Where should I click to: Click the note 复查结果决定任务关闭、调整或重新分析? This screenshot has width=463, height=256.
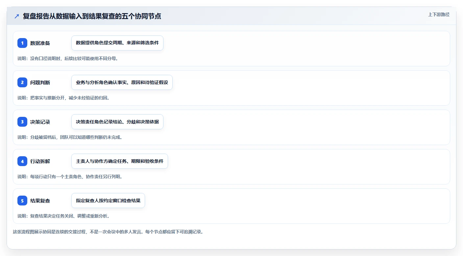coord(63,216)
